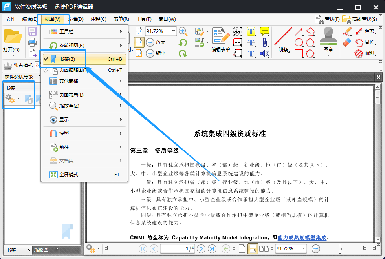Select the eraser annotation tool

(x=347, y=42)
